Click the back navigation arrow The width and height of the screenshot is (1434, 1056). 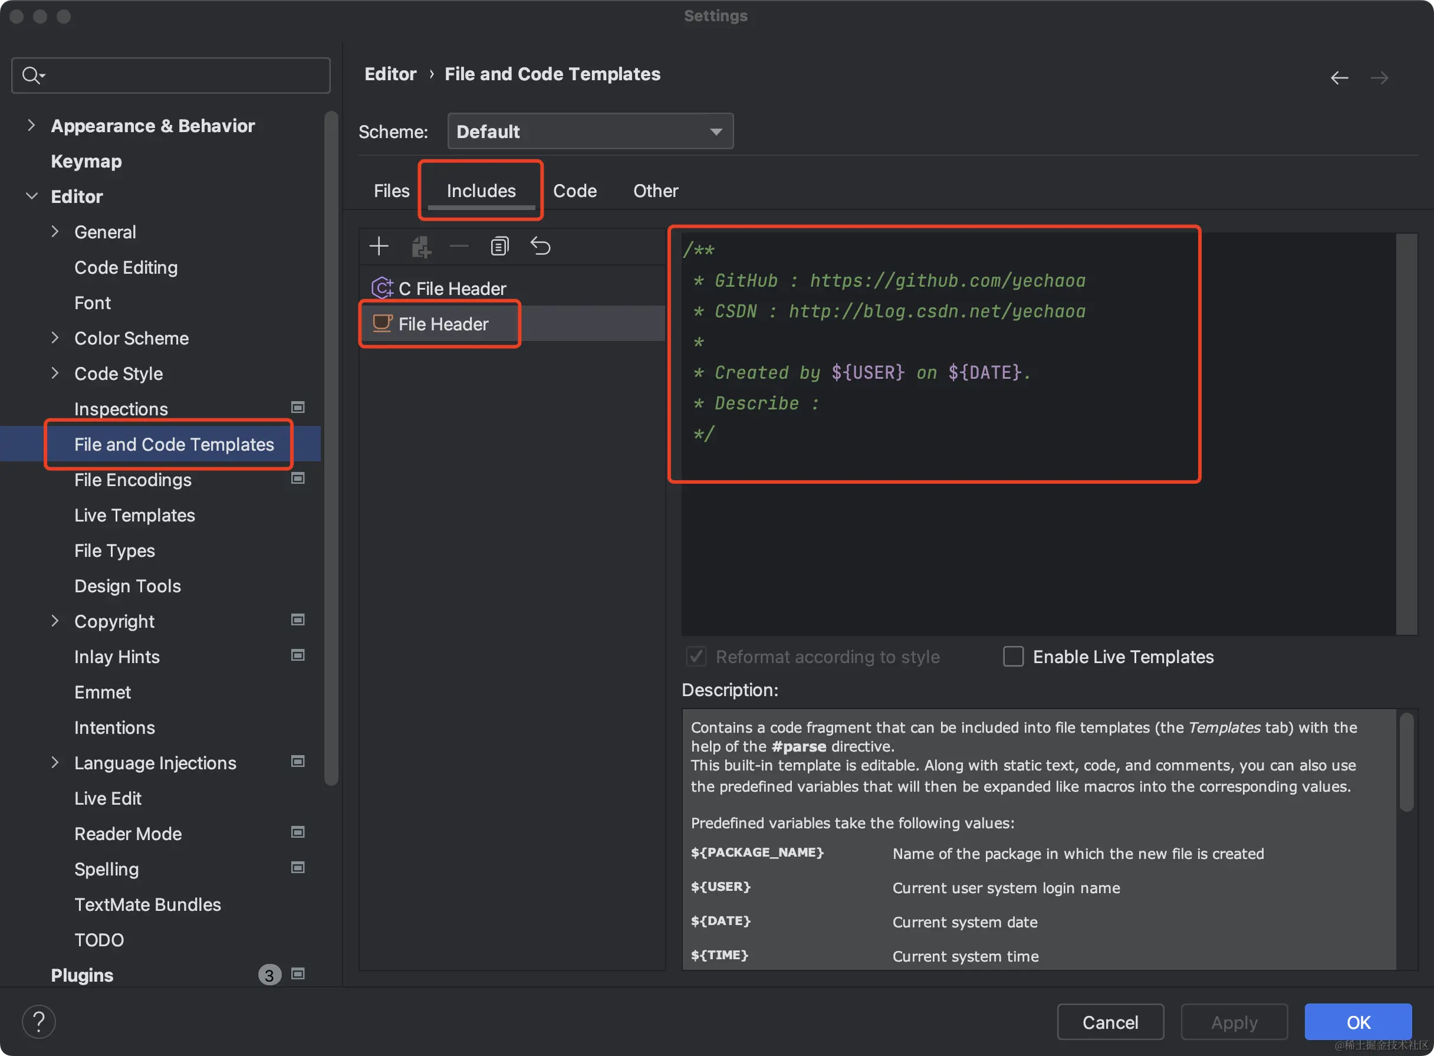pyautogui.click(x=1339, y=78)
